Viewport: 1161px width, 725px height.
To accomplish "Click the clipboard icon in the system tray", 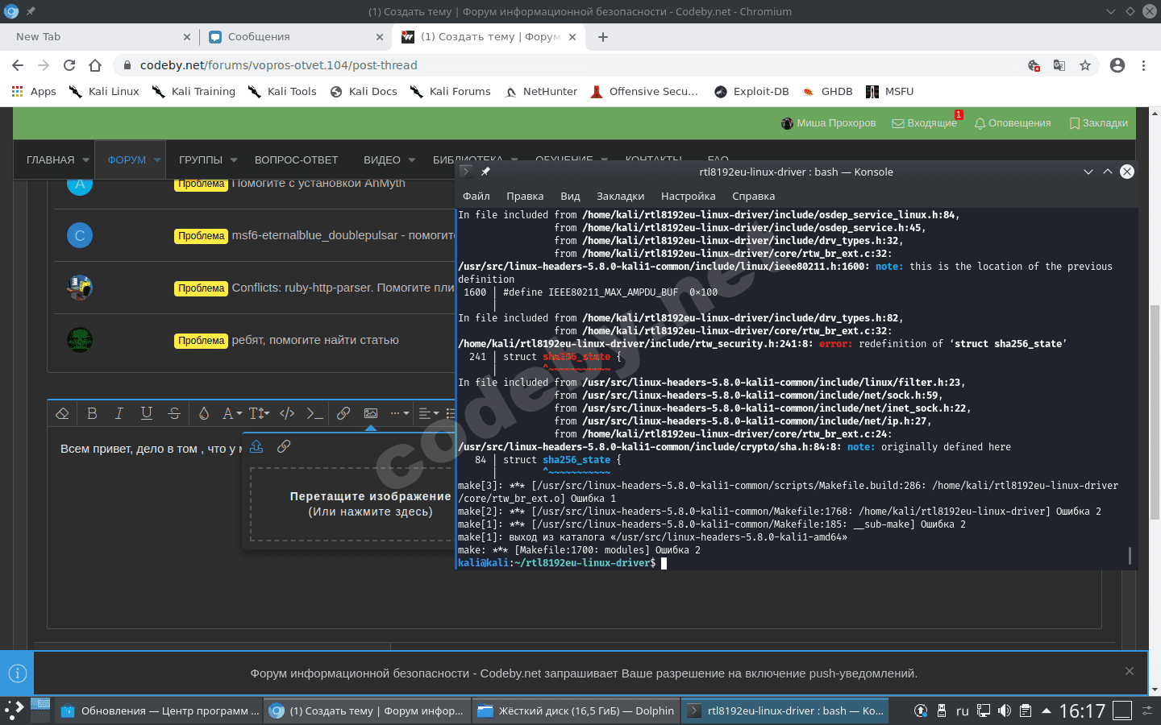I will point(1026,710).
